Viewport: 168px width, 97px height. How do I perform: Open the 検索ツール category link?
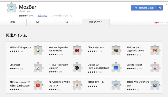point(42,16)
